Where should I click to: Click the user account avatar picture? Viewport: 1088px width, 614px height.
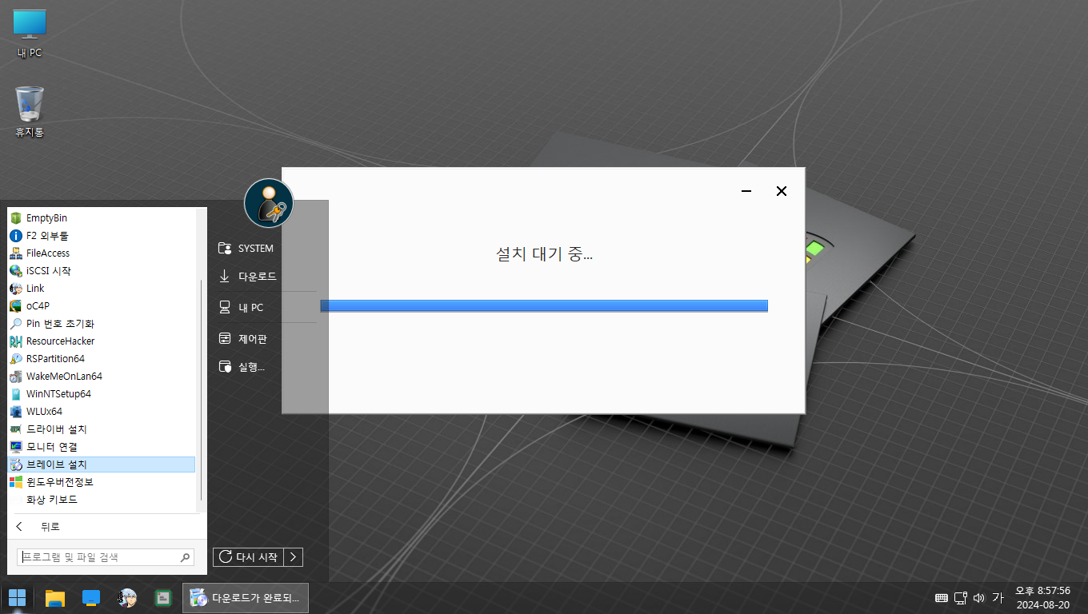click(269, 203)
